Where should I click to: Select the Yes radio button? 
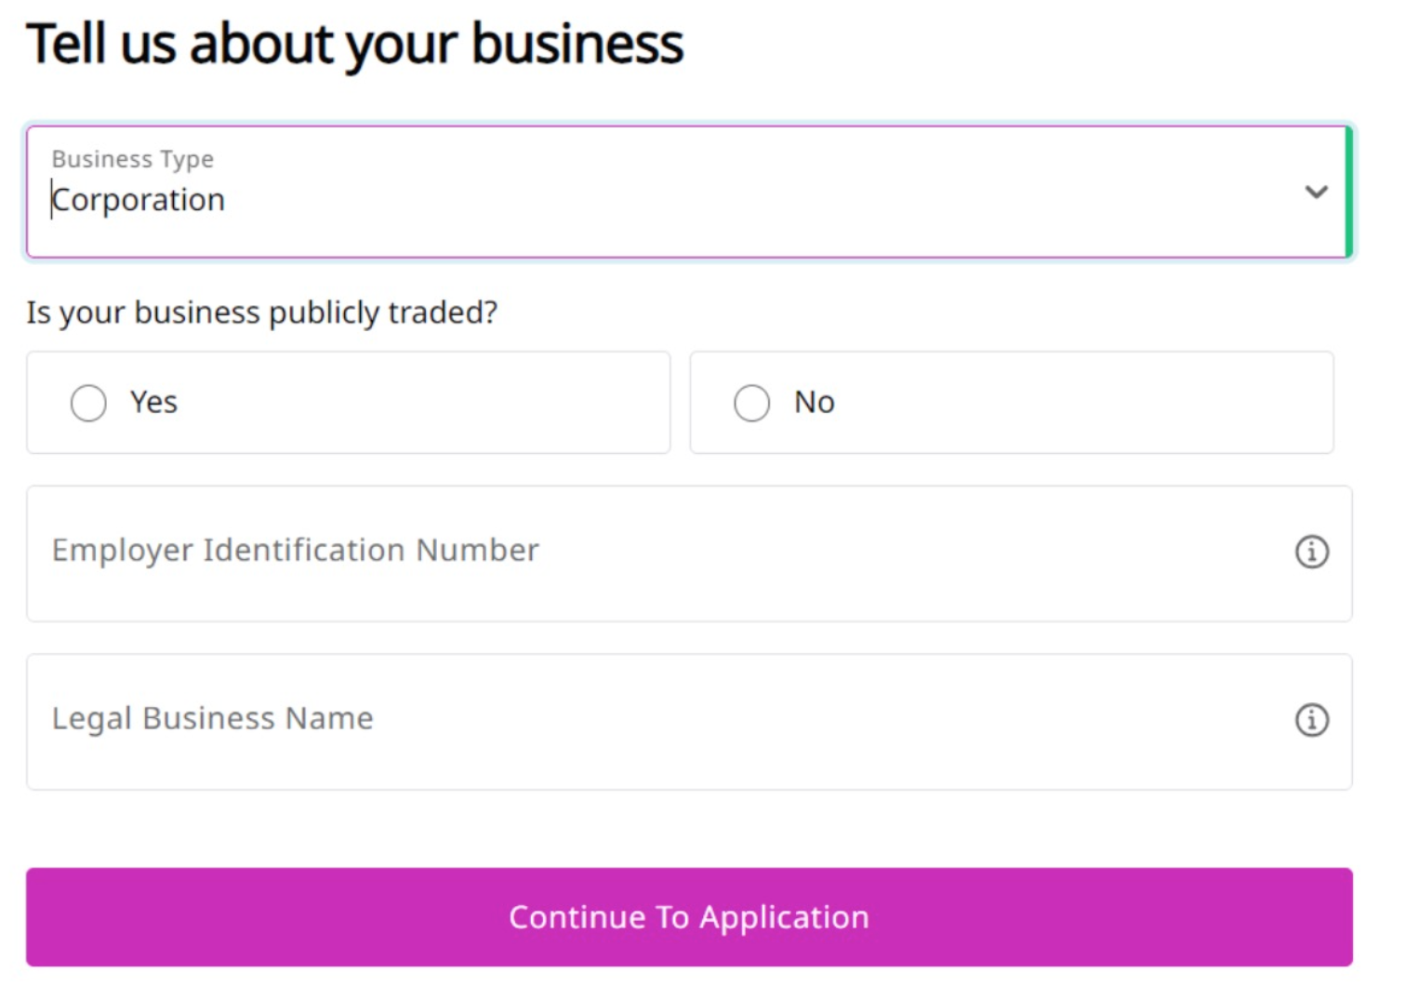pyautogui.click(x=88, y=403)
